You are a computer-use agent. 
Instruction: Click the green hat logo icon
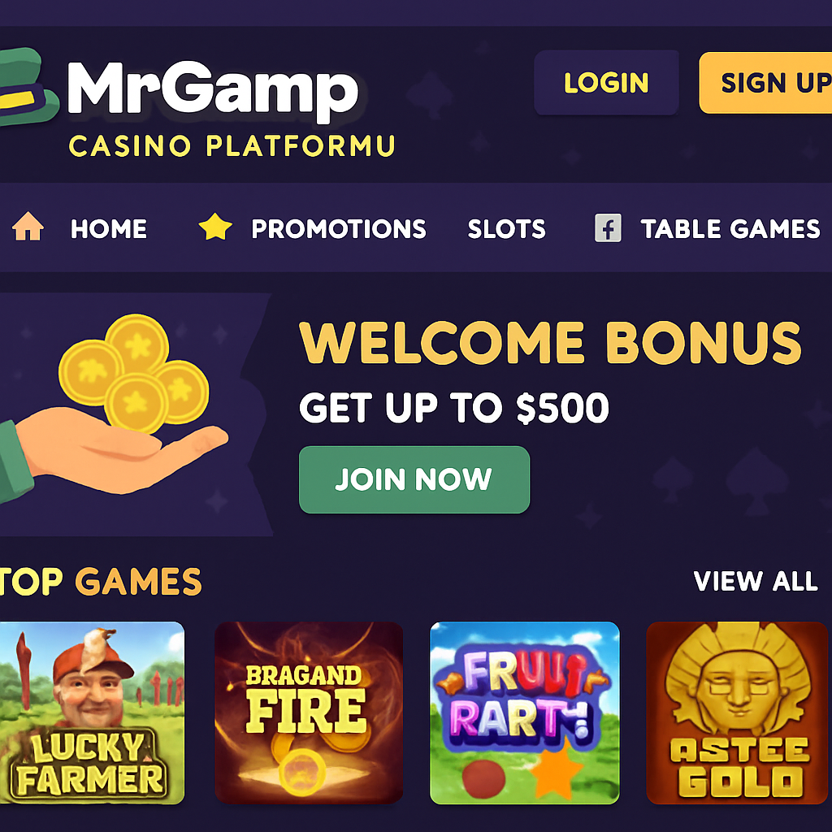click(28, 86)
